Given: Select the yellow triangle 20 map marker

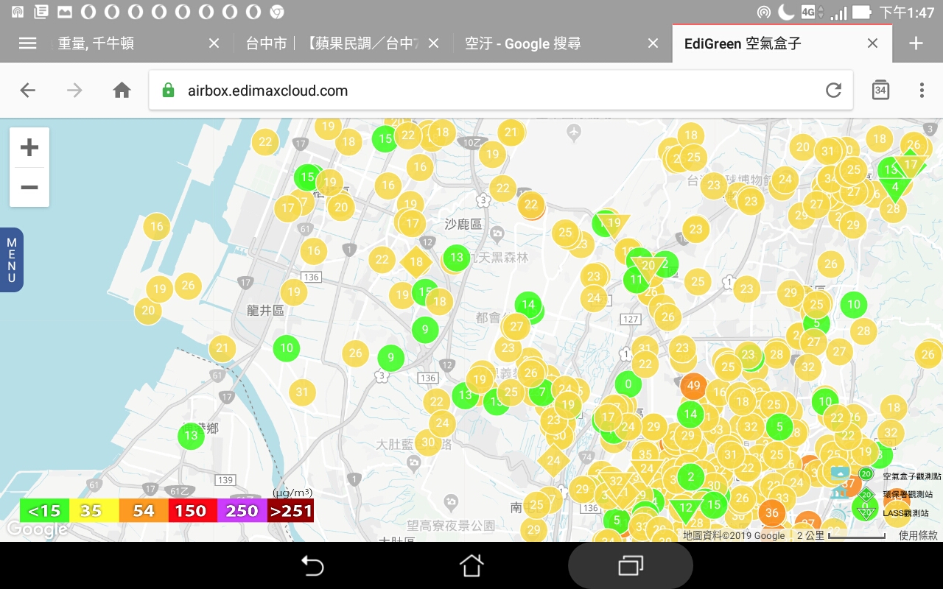Looking at the screenshot, I should [x=648, y=267].
